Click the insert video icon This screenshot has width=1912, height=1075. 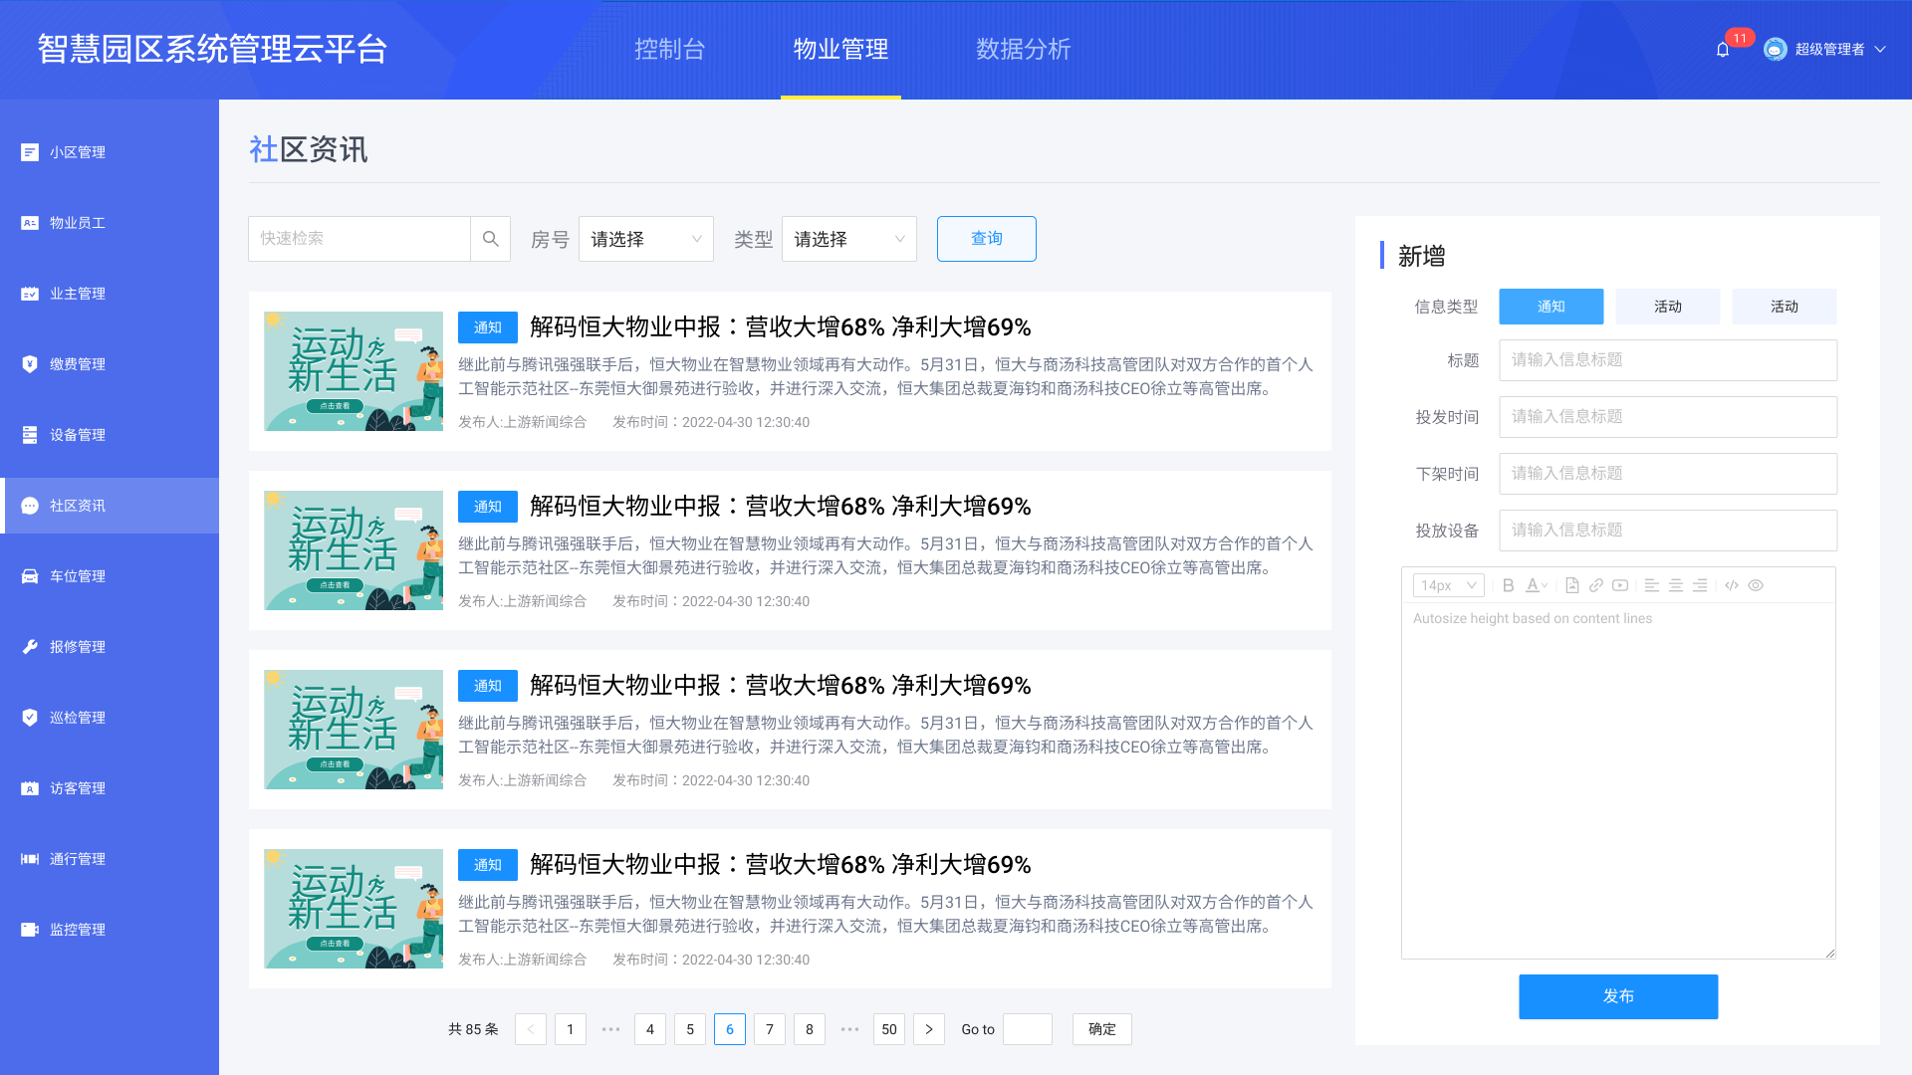[x=1620, y=585]
